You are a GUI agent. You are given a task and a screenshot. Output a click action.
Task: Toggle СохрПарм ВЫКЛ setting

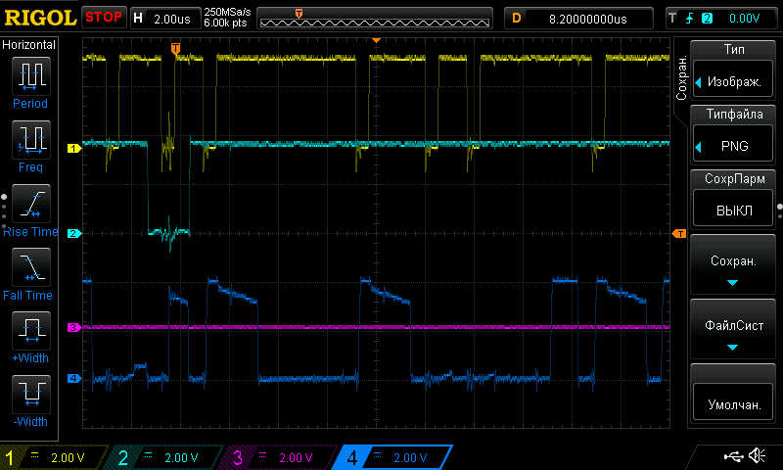(734, 200)
